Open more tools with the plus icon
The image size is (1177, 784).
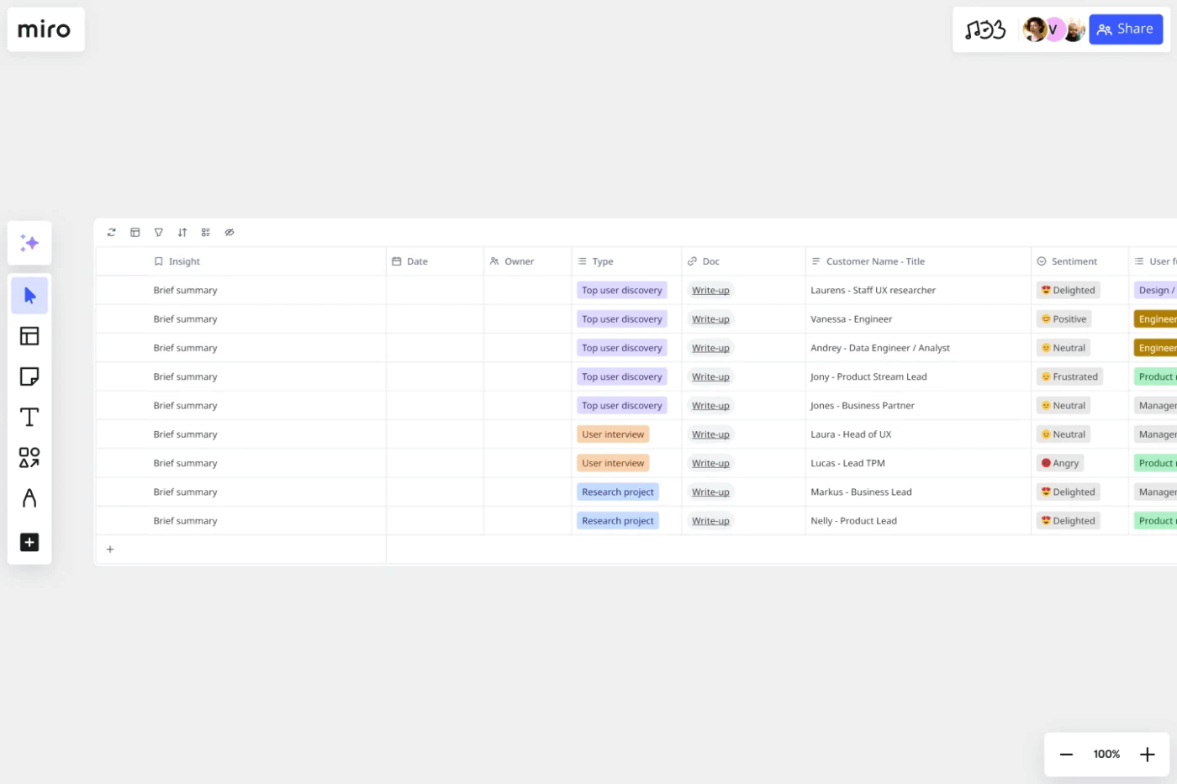click(x=29, y=542)
